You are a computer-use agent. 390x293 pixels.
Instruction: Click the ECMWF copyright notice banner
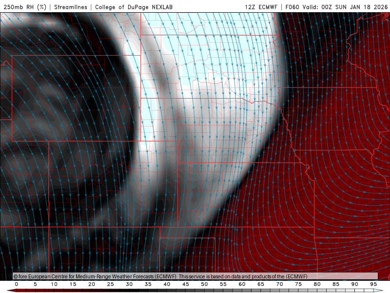point(195,276)
